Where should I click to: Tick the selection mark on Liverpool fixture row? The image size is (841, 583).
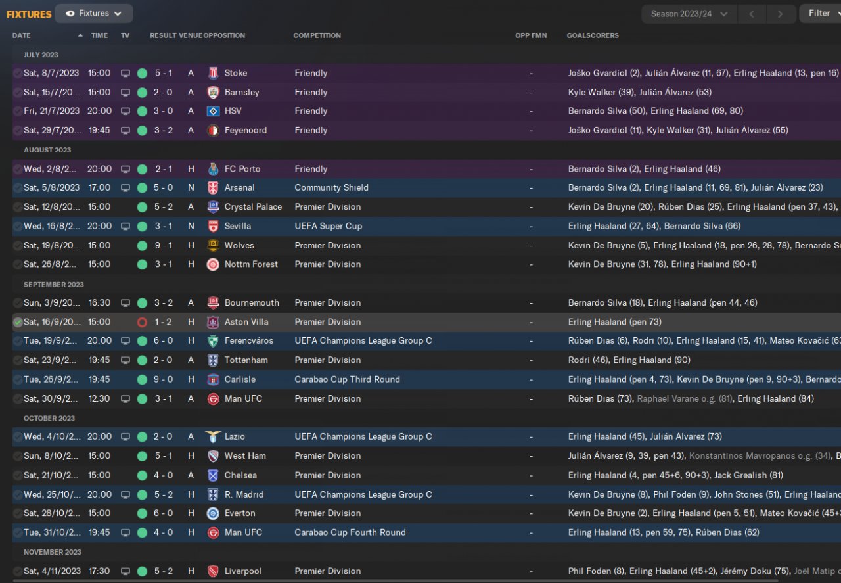pyautogui.click(x=18, y=571)
